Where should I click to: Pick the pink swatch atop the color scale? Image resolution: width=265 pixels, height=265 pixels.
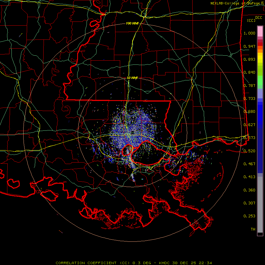click(260, 32)
